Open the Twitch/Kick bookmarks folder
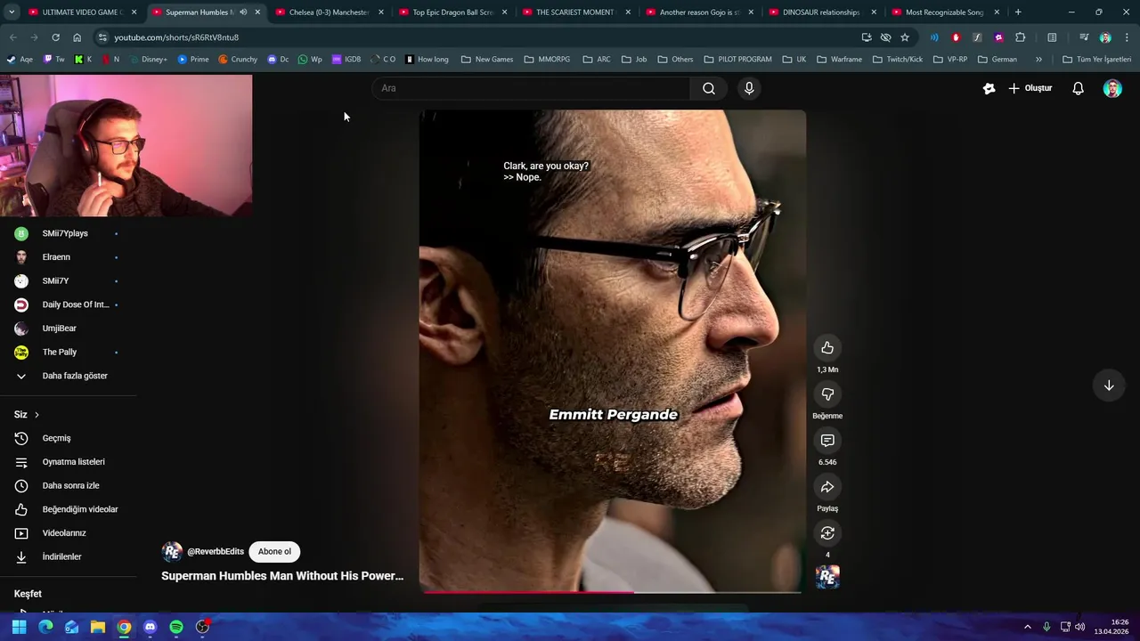Viewport: 1140px width, 641px height. 898,60
